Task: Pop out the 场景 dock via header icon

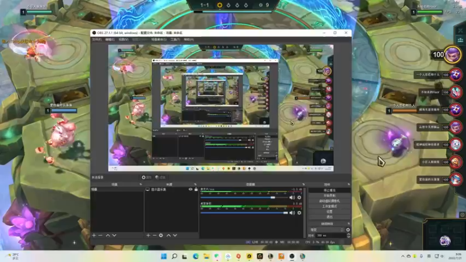Action: 140,185
